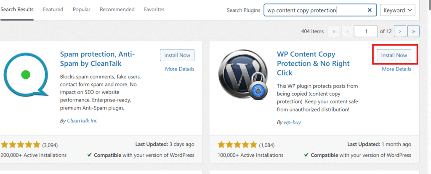This screenshot has width=431, height=174.
Task: Open the Recommended plugins tab
Action: pyautogui.click(x=117, y=10)
